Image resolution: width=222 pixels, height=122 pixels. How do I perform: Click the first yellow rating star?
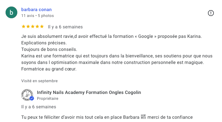[x=24, y=26]
